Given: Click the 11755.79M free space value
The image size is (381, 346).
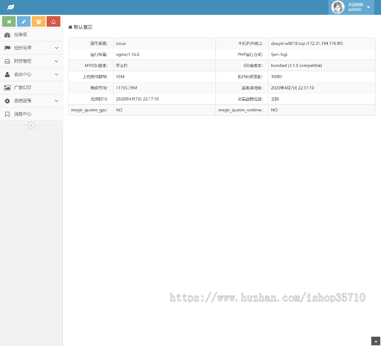Looking at the screenshot, I should pos(126,88).
